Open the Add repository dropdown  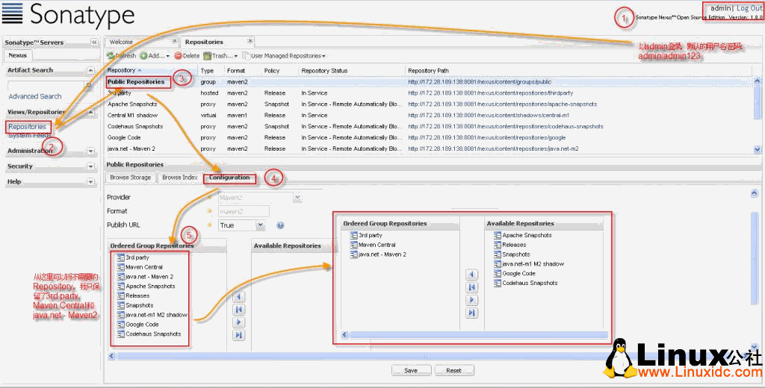pyautogui.click(x=155, y=56)
